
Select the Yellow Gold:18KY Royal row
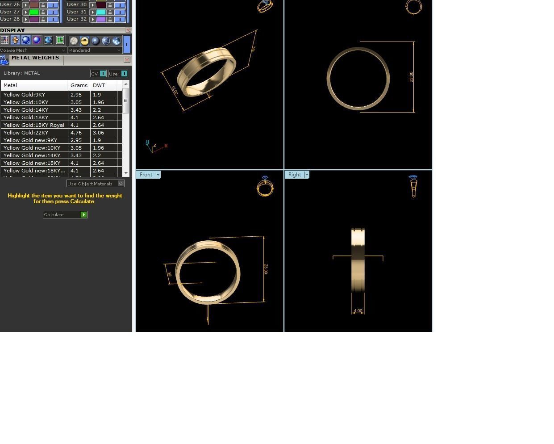61,125
